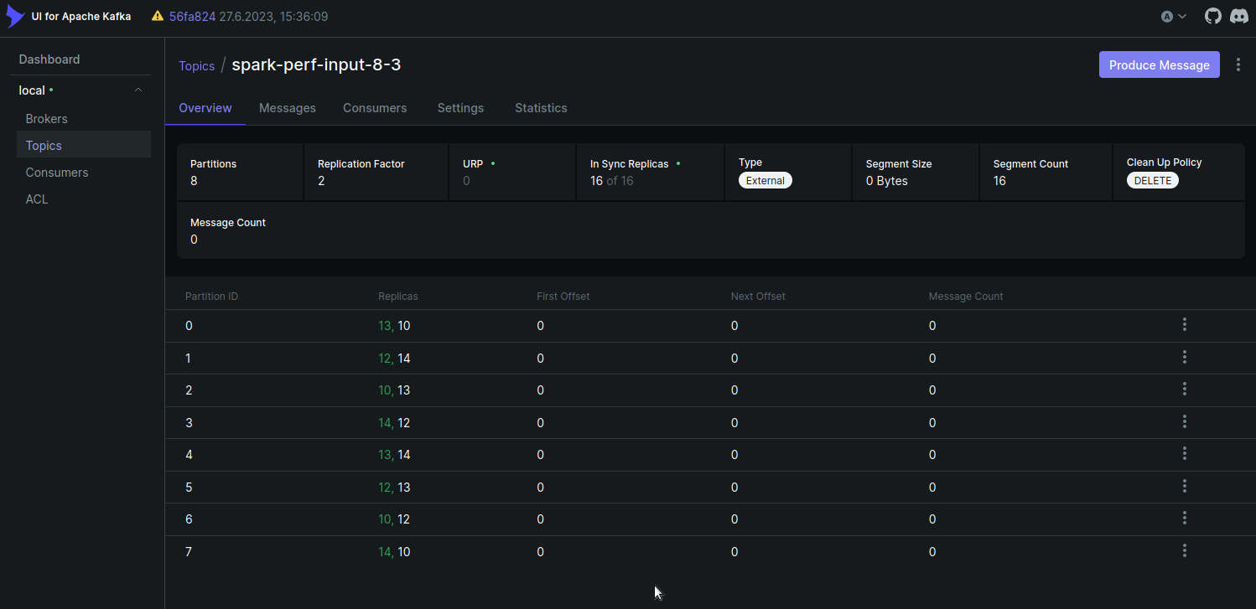Image resolution: width=1256 pixels, height=609 pixels.
Task: Click the Partition ID column header
Action: click(211, 297)
